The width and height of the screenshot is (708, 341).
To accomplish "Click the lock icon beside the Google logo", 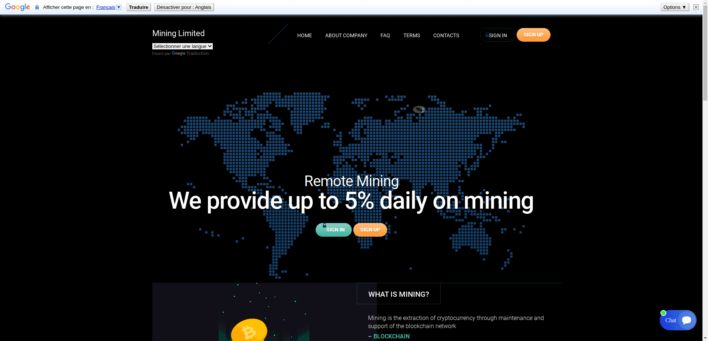I will pyautogui.click(x=37, y=7).
